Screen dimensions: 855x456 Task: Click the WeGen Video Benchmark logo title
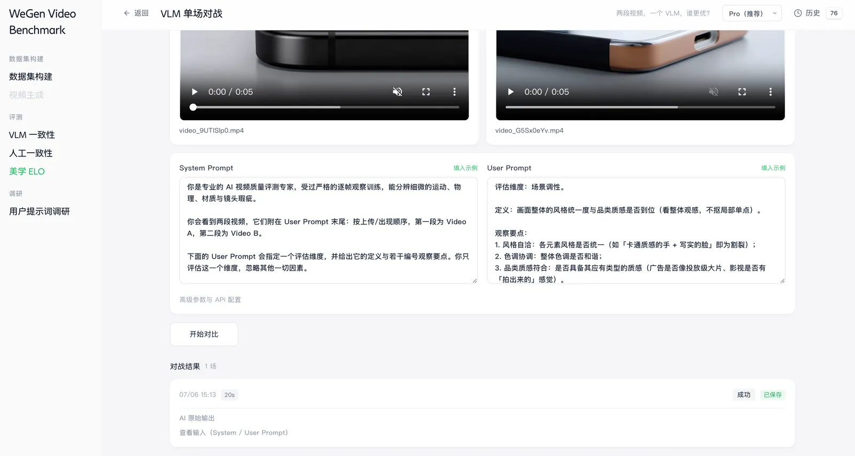(42, 22)
